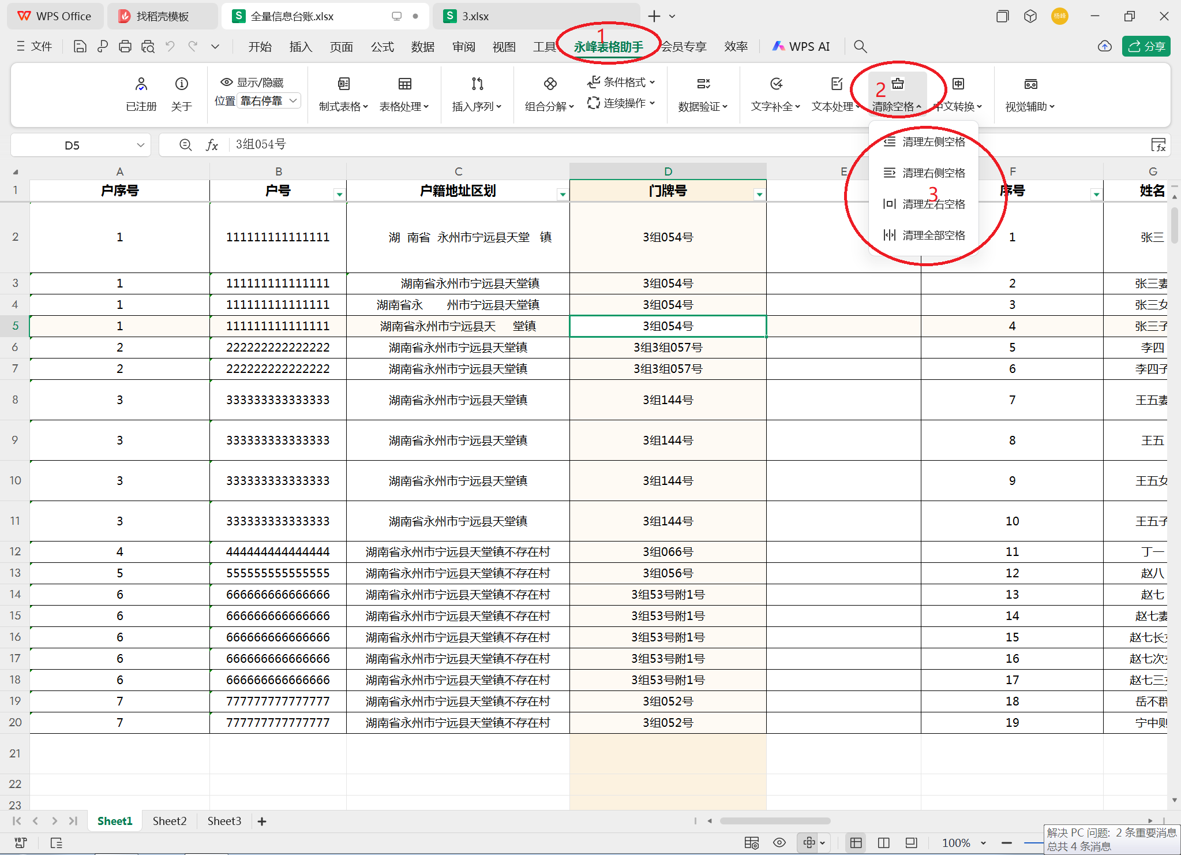Image resolution: width=1181 pixels, height=855 pixels.
Task: Click the 表格处理 table icon
Action: [404, 84]
